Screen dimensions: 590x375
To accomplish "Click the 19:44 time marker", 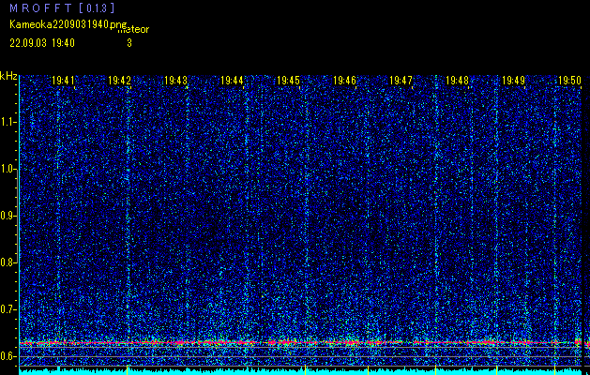I will click(232, 81).
